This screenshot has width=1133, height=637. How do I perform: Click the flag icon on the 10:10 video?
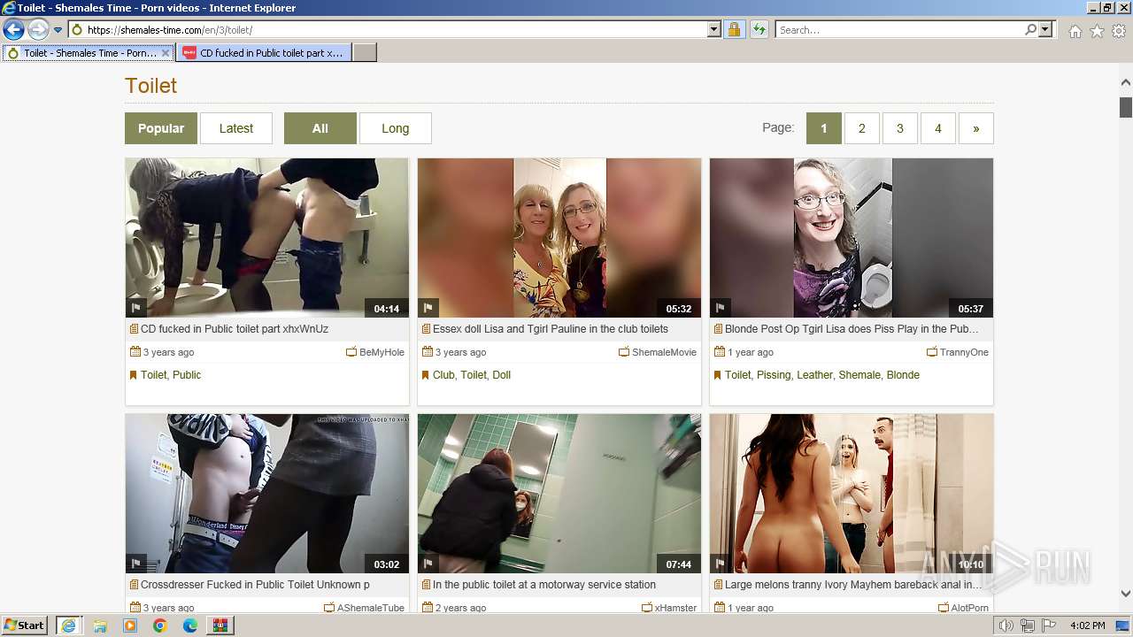coord(720,564)
